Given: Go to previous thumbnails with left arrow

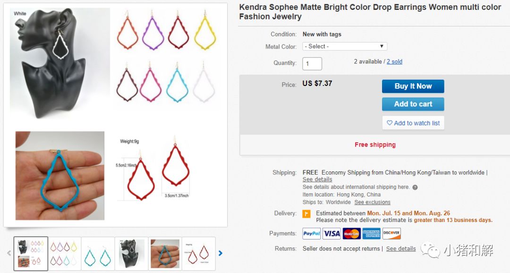Looking at the screenshot, I should (9, 253).
